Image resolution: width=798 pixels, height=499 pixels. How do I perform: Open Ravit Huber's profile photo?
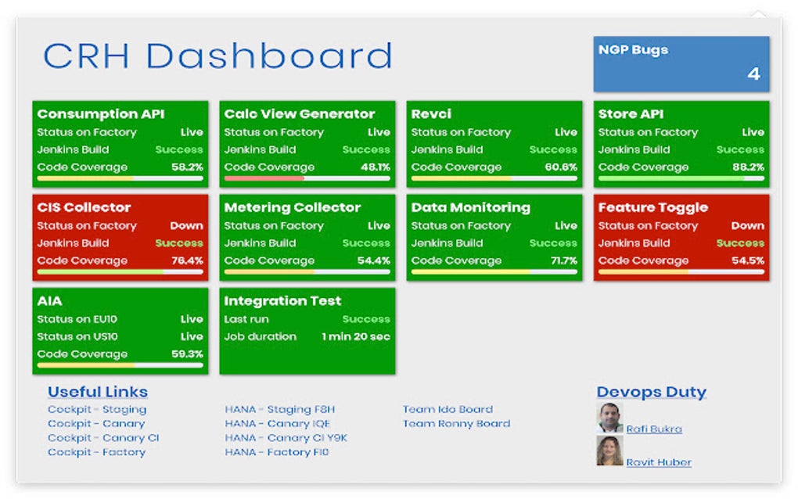pyautogui.click(x=609, y=451)
